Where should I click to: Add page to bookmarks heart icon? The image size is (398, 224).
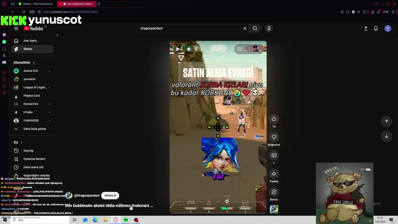pos(364,12)
